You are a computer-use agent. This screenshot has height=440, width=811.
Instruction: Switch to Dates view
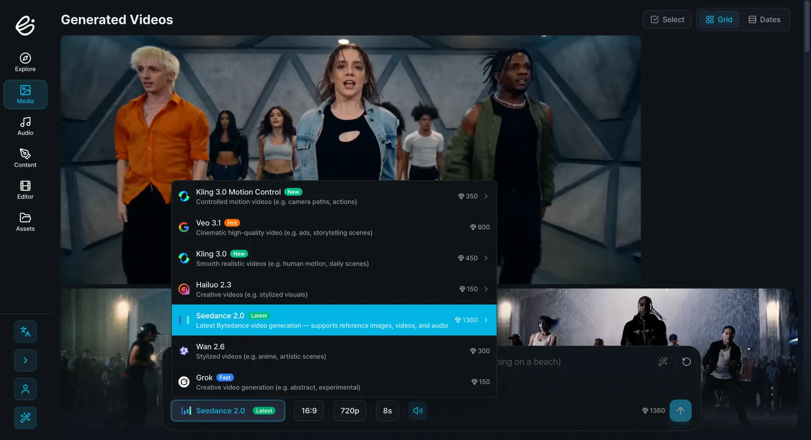point(764,20)
